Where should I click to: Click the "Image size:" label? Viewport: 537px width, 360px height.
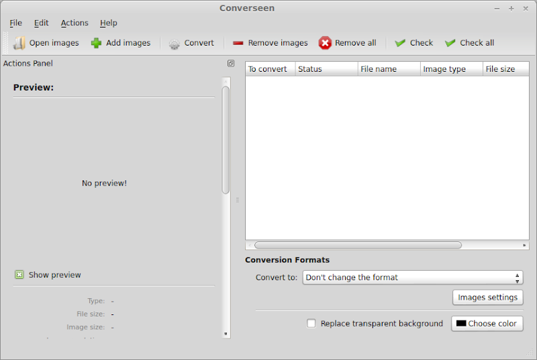pyautogui.click(x=86, y=327)
